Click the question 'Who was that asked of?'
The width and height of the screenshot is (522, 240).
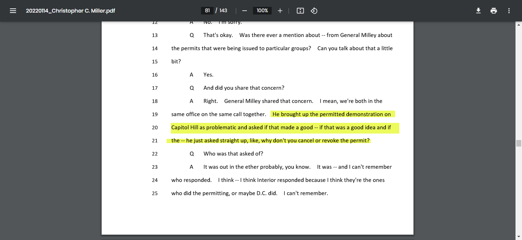[x=233, y=154]
